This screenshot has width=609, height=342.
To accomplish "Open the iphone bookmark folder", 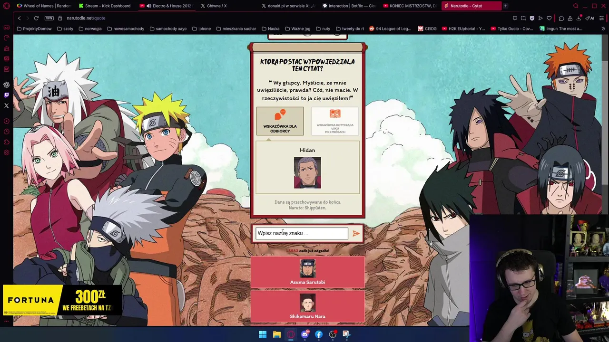I will [201, 28].
